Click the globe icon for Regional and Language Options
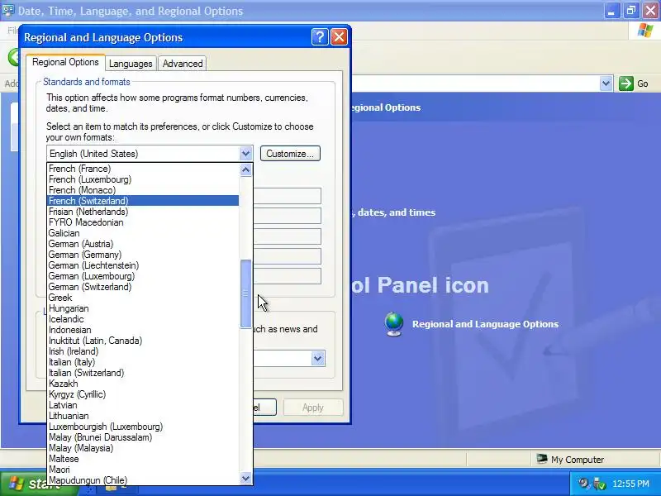 [394, 324]
